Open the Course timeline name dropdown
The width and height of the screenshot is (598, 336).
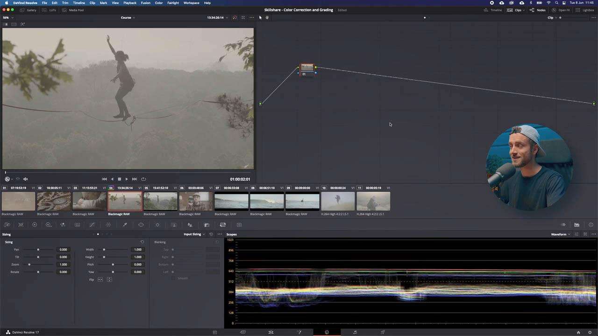point(128,18)
